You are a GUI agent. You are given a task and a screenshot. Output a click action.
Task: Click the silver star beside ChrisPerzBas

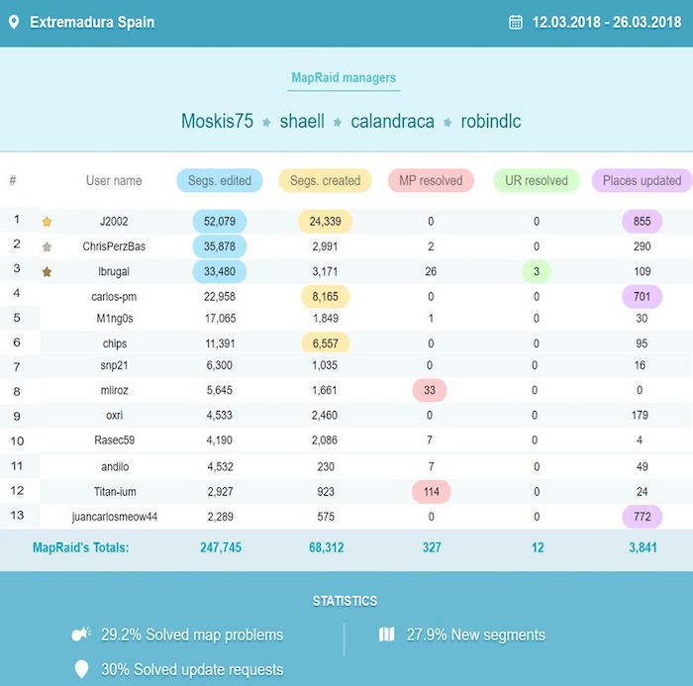[47, 246]
